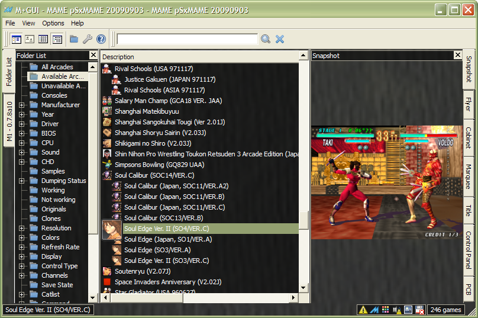The width and height of the screenshot is (478, 318).
Task: Close the Folder List panel
Action: click(x=93, y=55)
